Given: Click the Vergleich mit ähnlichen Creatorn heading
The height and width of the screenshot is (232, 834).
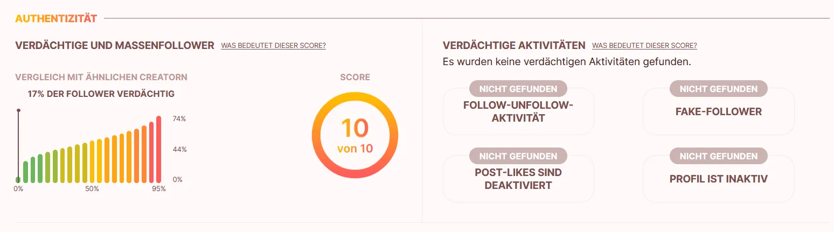Looking at the screenshot, I should pos(101,78).
